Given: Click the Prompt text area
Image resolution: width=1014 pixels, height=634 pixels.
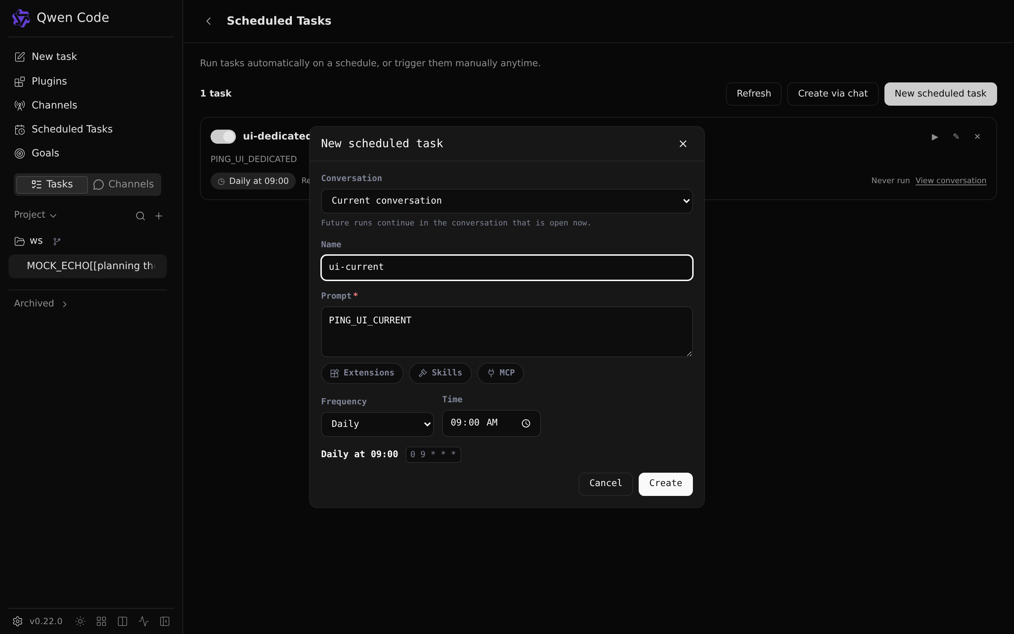Looking at the screenshot, I should point(507,332).
